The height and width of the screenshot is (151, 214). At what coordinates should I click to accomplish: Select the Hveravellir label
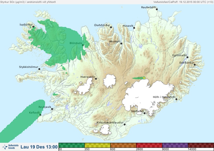pos(88,77)
